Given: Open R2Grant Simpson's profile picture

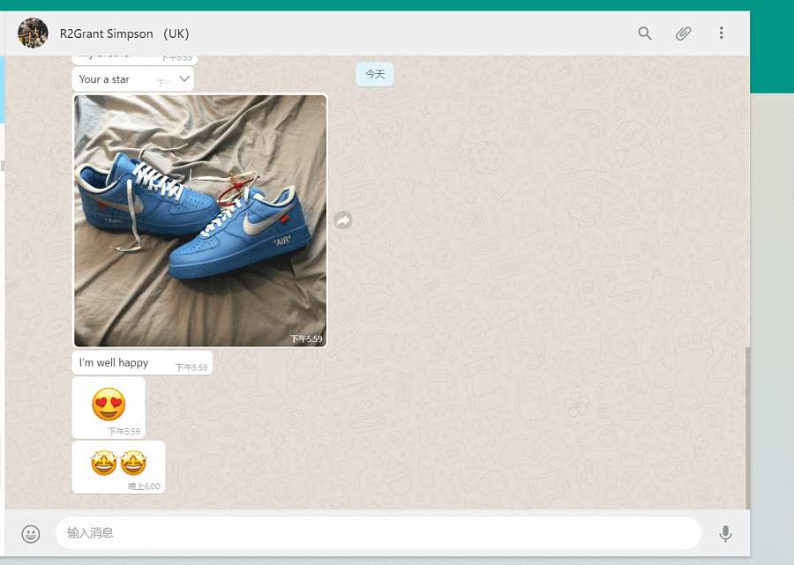Looking at the screenshot, I should (33, 33).
